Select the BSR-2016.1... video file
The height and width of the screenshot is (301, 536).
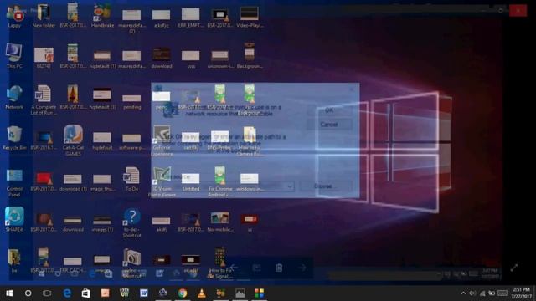coord(44,140)
